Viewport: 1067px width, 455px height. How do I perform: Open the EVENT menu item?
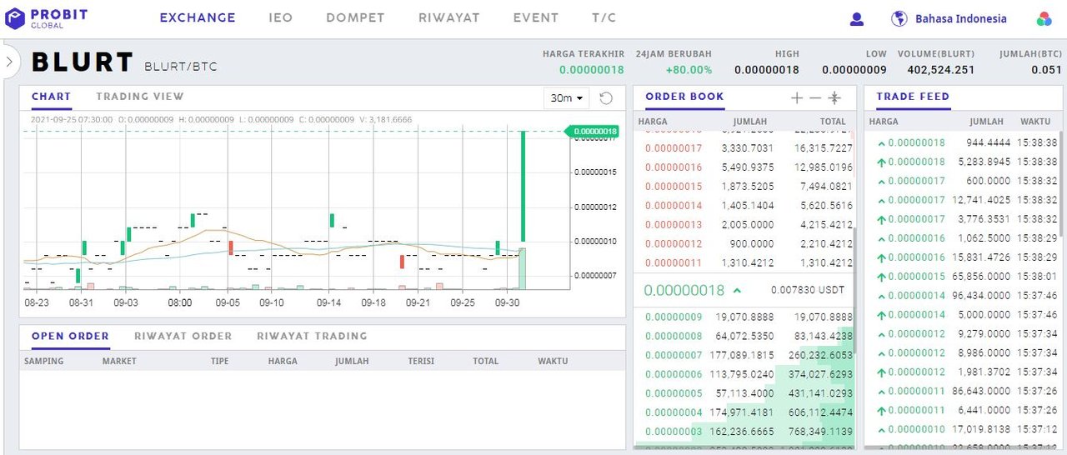(536, 17)
